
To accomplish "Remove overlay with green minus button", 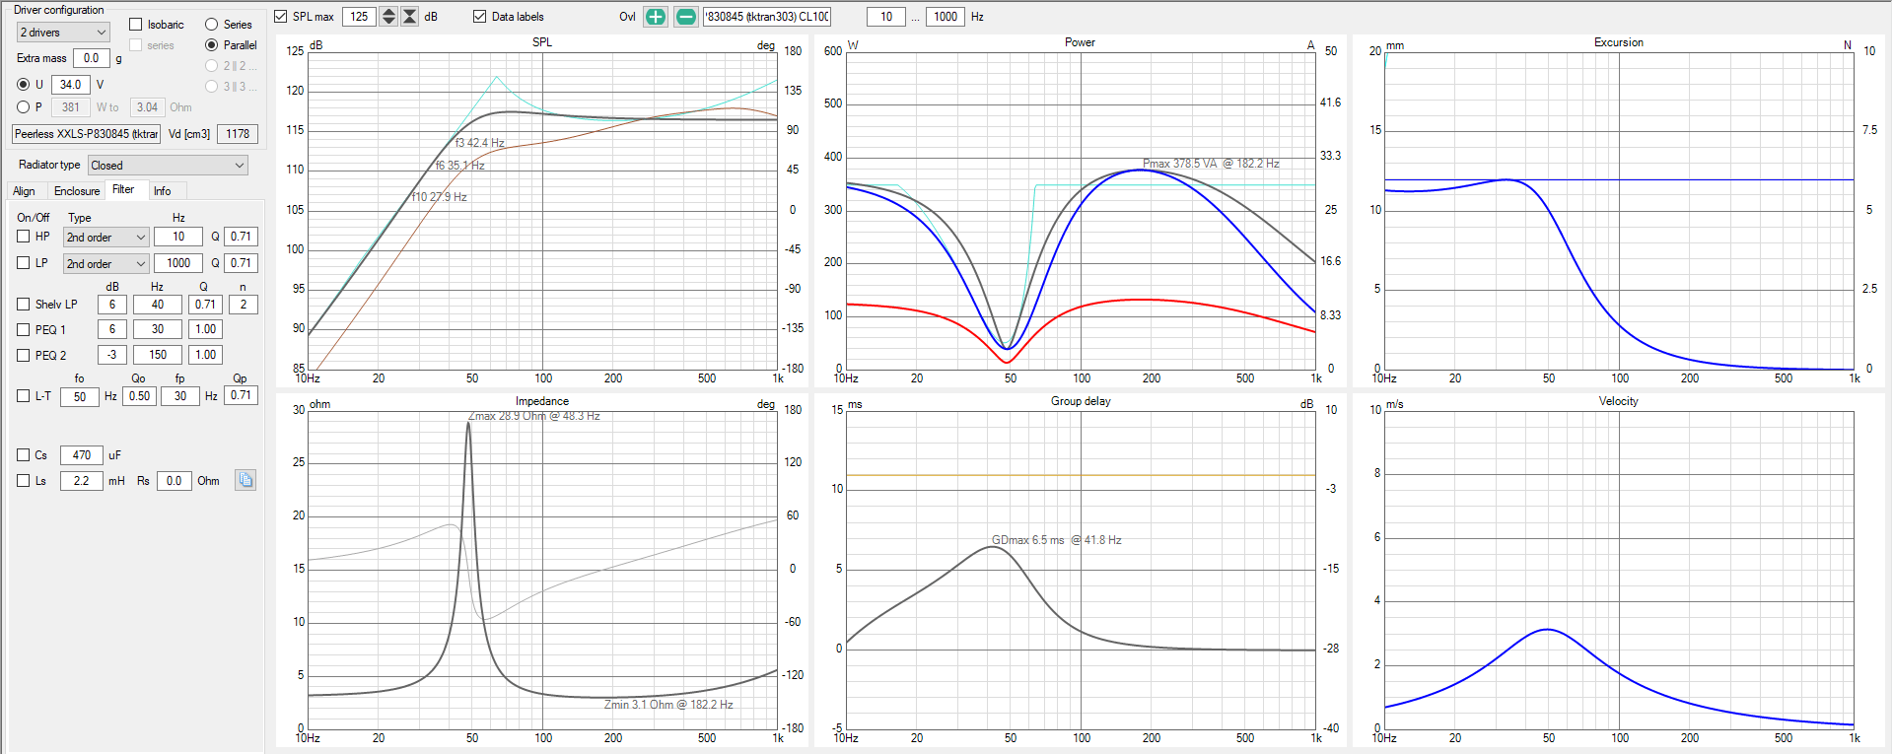I will (686, 17).
